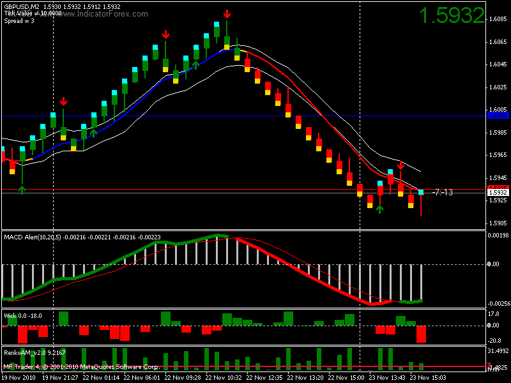Screen dimensions: 511x383
Task: Click the 31.4992 Renko scale value
Action: pos(498,350)
